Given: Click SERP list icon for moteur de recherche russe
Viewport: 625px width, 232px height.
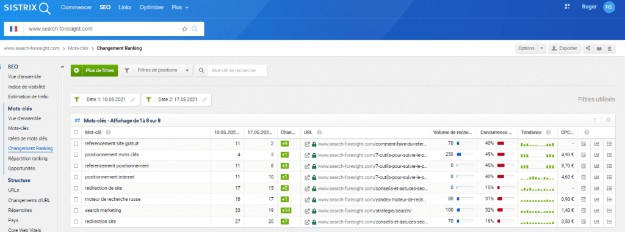Looking at the screenshot, I should [583, 199].
